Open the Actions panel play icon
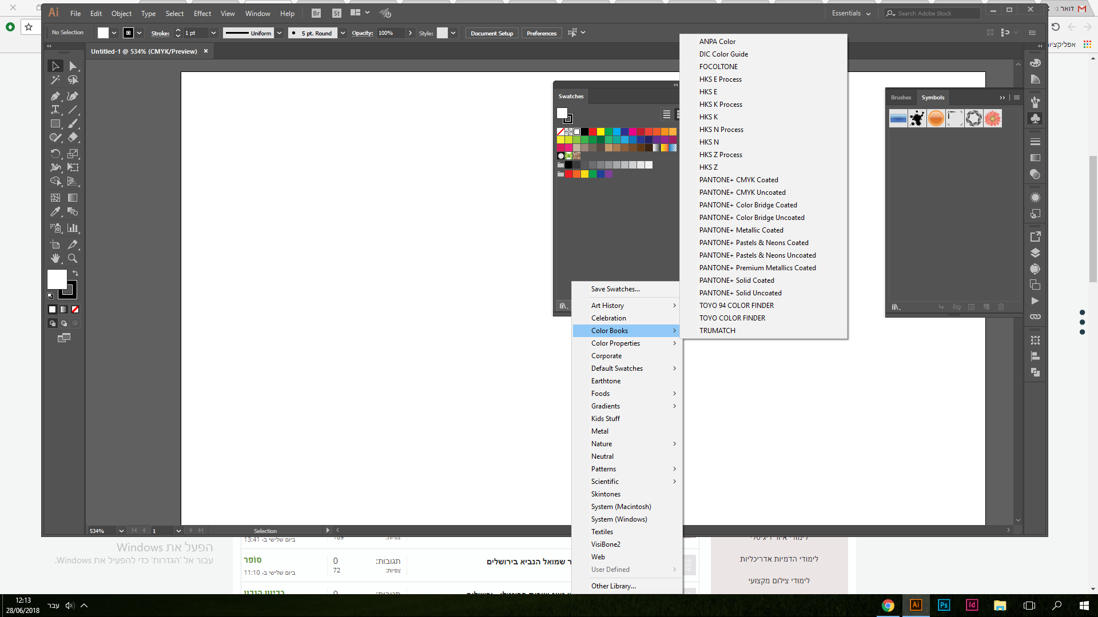The image size is (1098, 617). coord(1035,301)
